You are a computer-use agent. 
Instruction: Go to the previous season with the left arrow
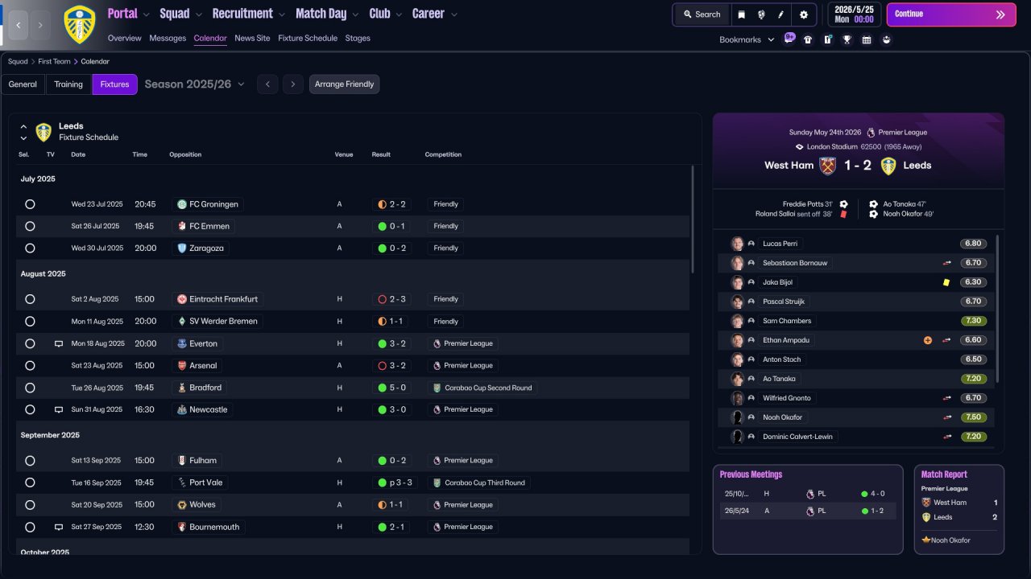pyautogui.click(x=267, y=84)
